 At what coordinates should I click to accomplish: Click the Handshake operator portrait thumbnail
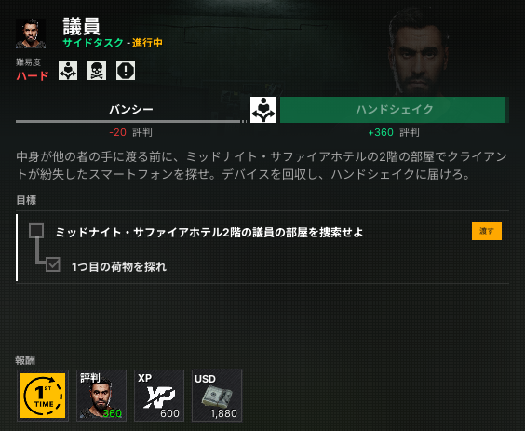pyautogui.click(x=31, y=34)
